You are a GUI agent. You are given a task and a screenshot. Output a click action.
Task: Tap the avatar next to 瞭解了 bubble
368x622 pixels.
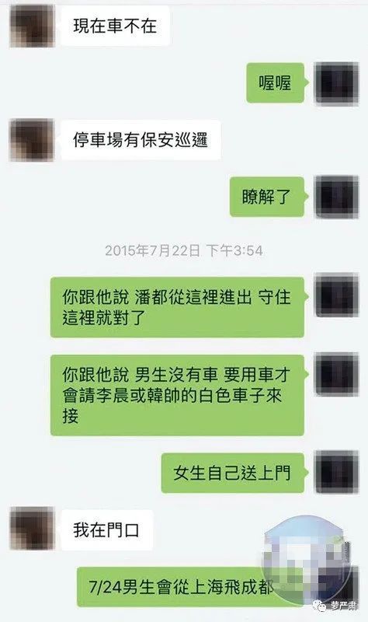[x=336, y=197]
